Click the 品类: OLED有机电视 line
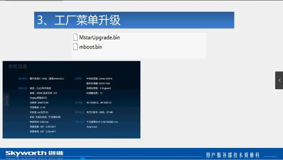Screen dimensions: 283x160 [40, 88]
